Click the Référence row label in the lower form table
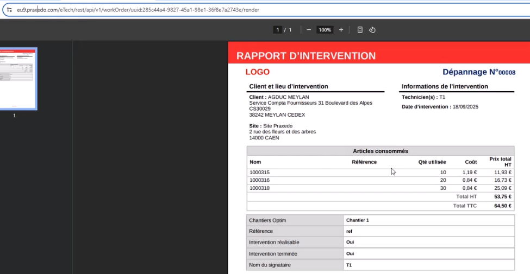This screenshot has height=274, width=530. point(260,231)
